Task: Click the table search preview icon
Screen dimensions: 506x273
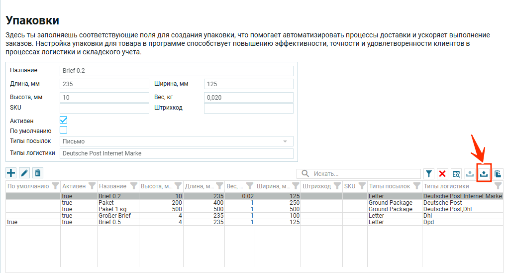Action: (456, 174)
